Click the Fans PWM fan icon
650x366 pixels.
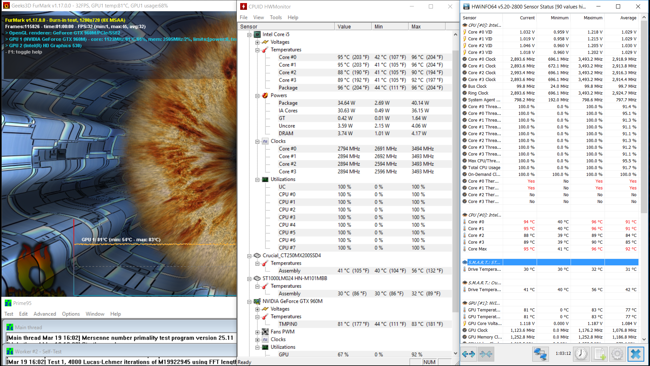pyautogui.click(x=265, y=332)
